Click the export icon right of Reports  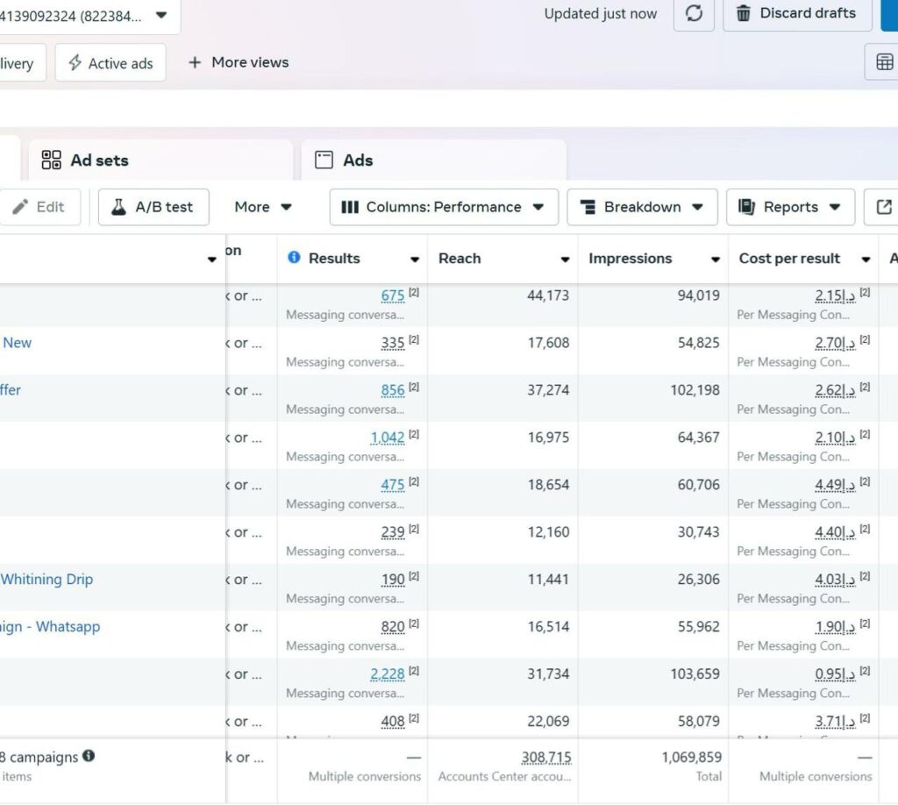(x=883, y=207)
